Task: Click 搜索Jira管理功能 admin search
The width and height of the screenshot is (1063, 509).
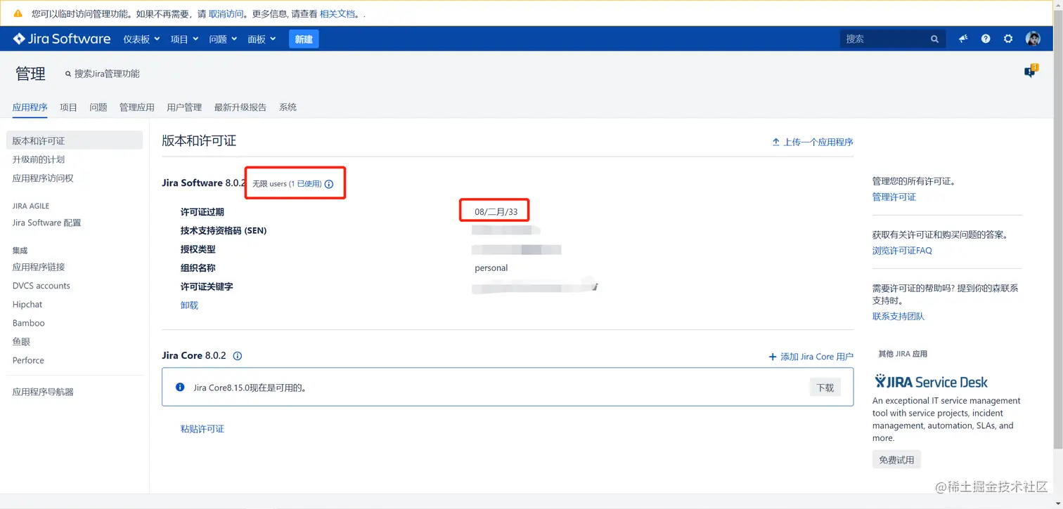Action: tap(103, 74)
